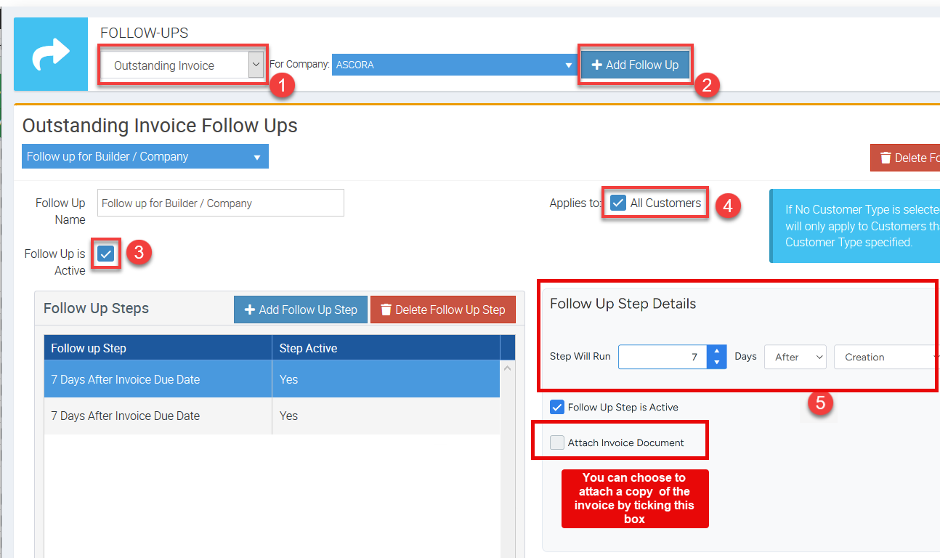The image size is (940, 558).
Task: Open the After timing dropdown
Action: click(795, 357)
